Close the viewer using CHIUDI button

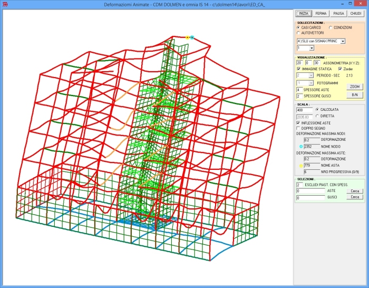tap(356, 13)
